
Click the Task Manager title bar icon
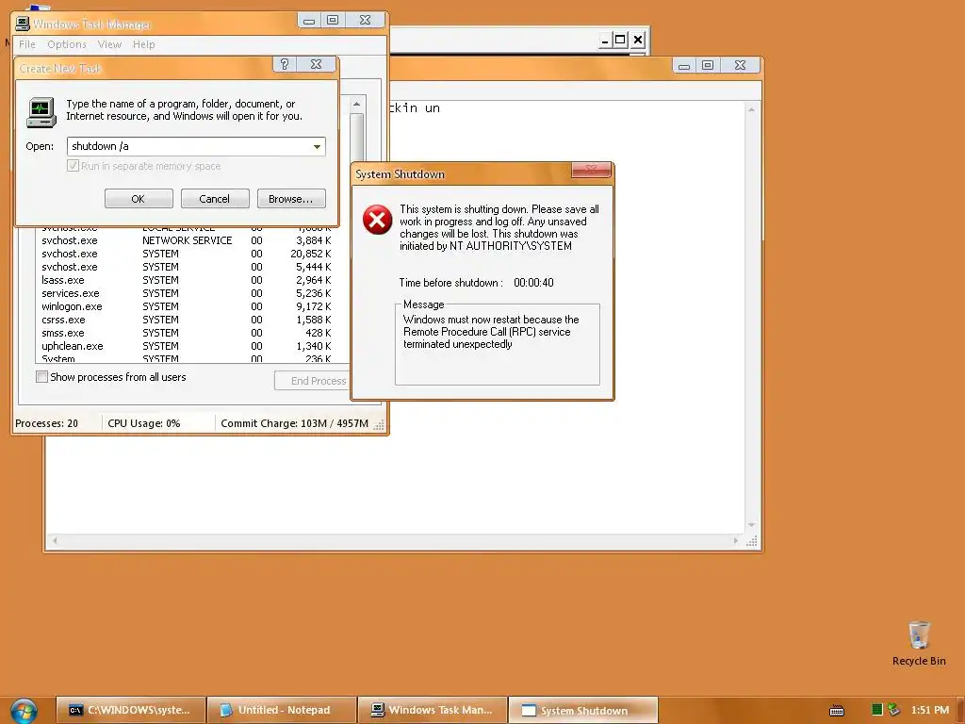(x=23, y=24)
